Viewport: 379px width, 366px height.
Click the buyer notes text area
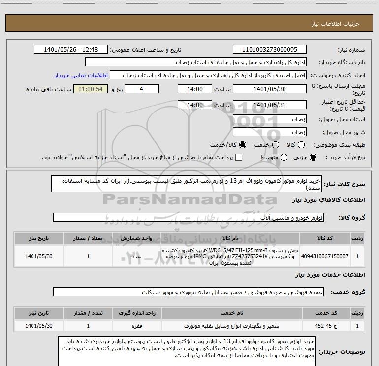click(x=187, y=351)
